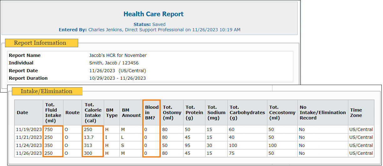Click calorie intake 300 cell
Viewport: 383px width, 166px height.
point(93,153)
